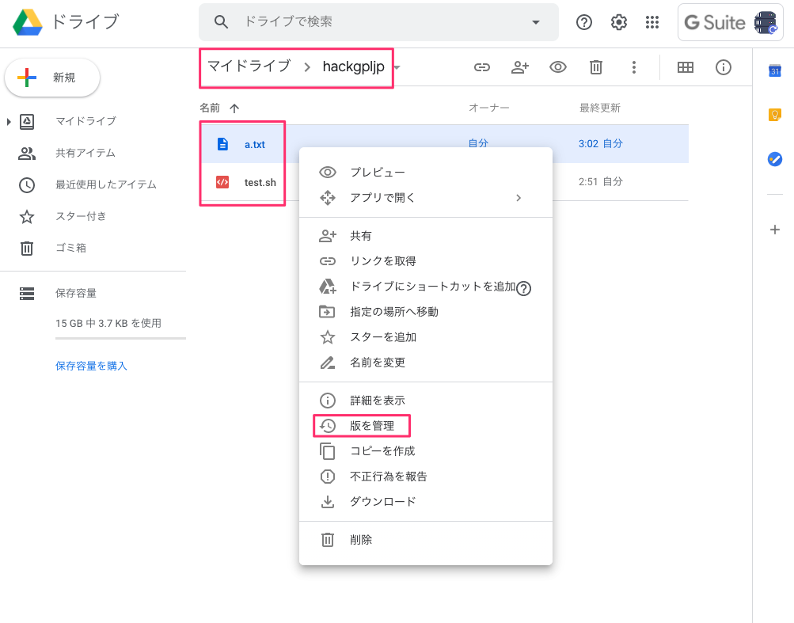Image resolution: width=794 pixels, height=623 pixels.
Task: Click the '新規' new button
Action: (52, 78)
